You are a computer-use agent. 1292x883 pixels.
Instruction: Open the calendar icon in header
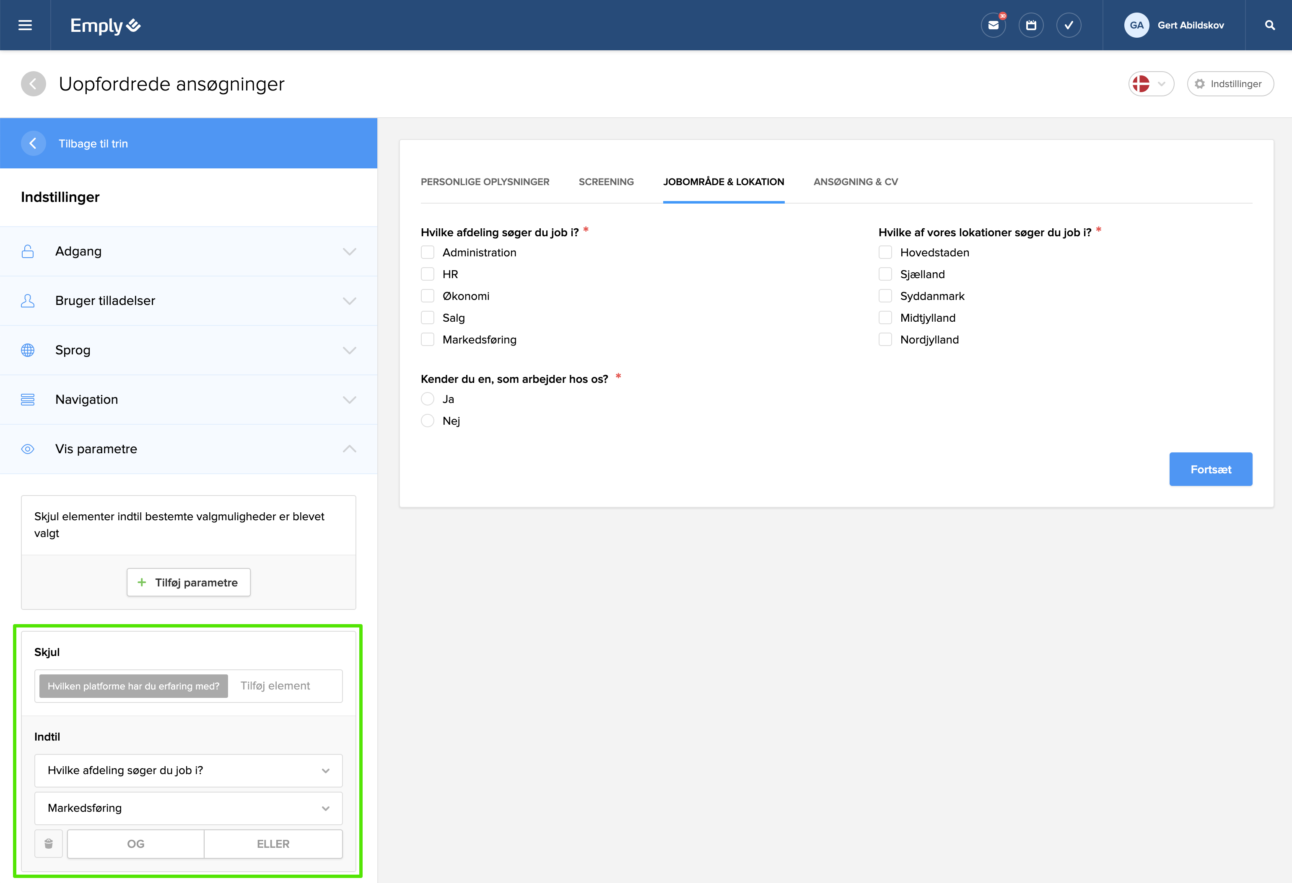[x=1031, y=26]
